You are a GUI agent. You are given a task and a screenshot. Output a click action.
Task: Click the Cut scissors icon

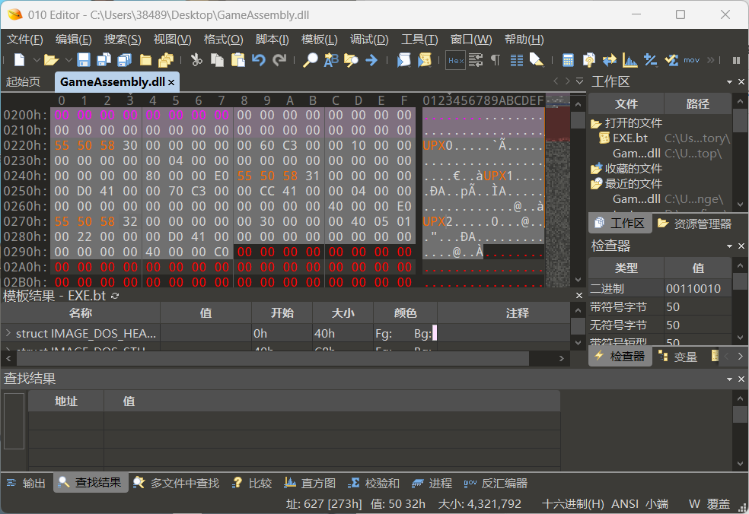pos(196,59)
